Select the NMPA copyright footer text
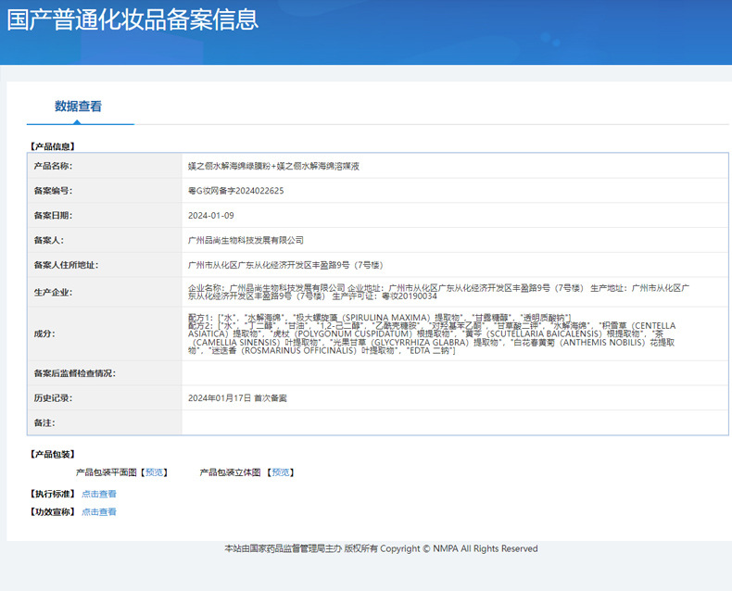 381,549
